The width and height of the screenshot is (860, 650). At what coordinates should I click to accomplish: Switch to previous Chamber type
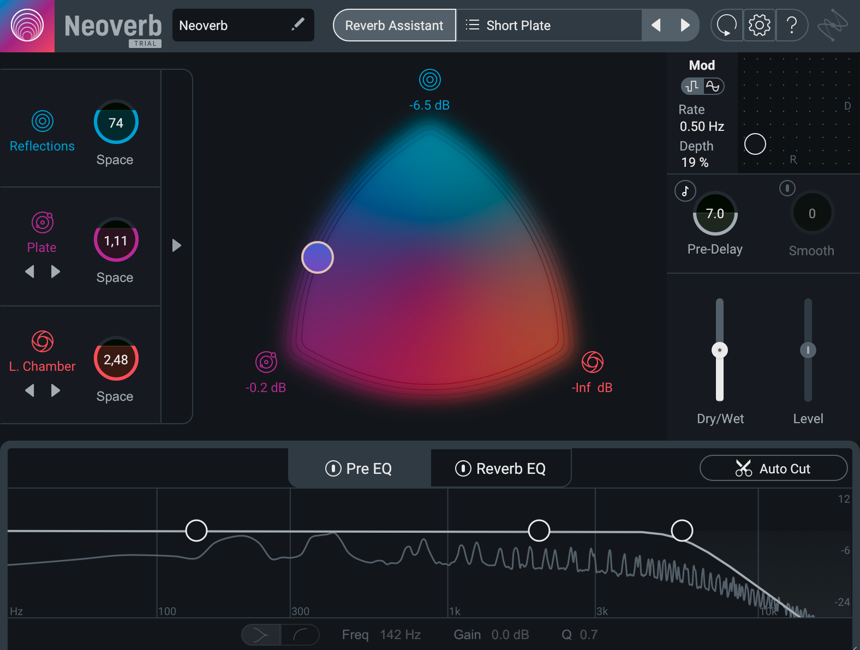click(30, 390)
